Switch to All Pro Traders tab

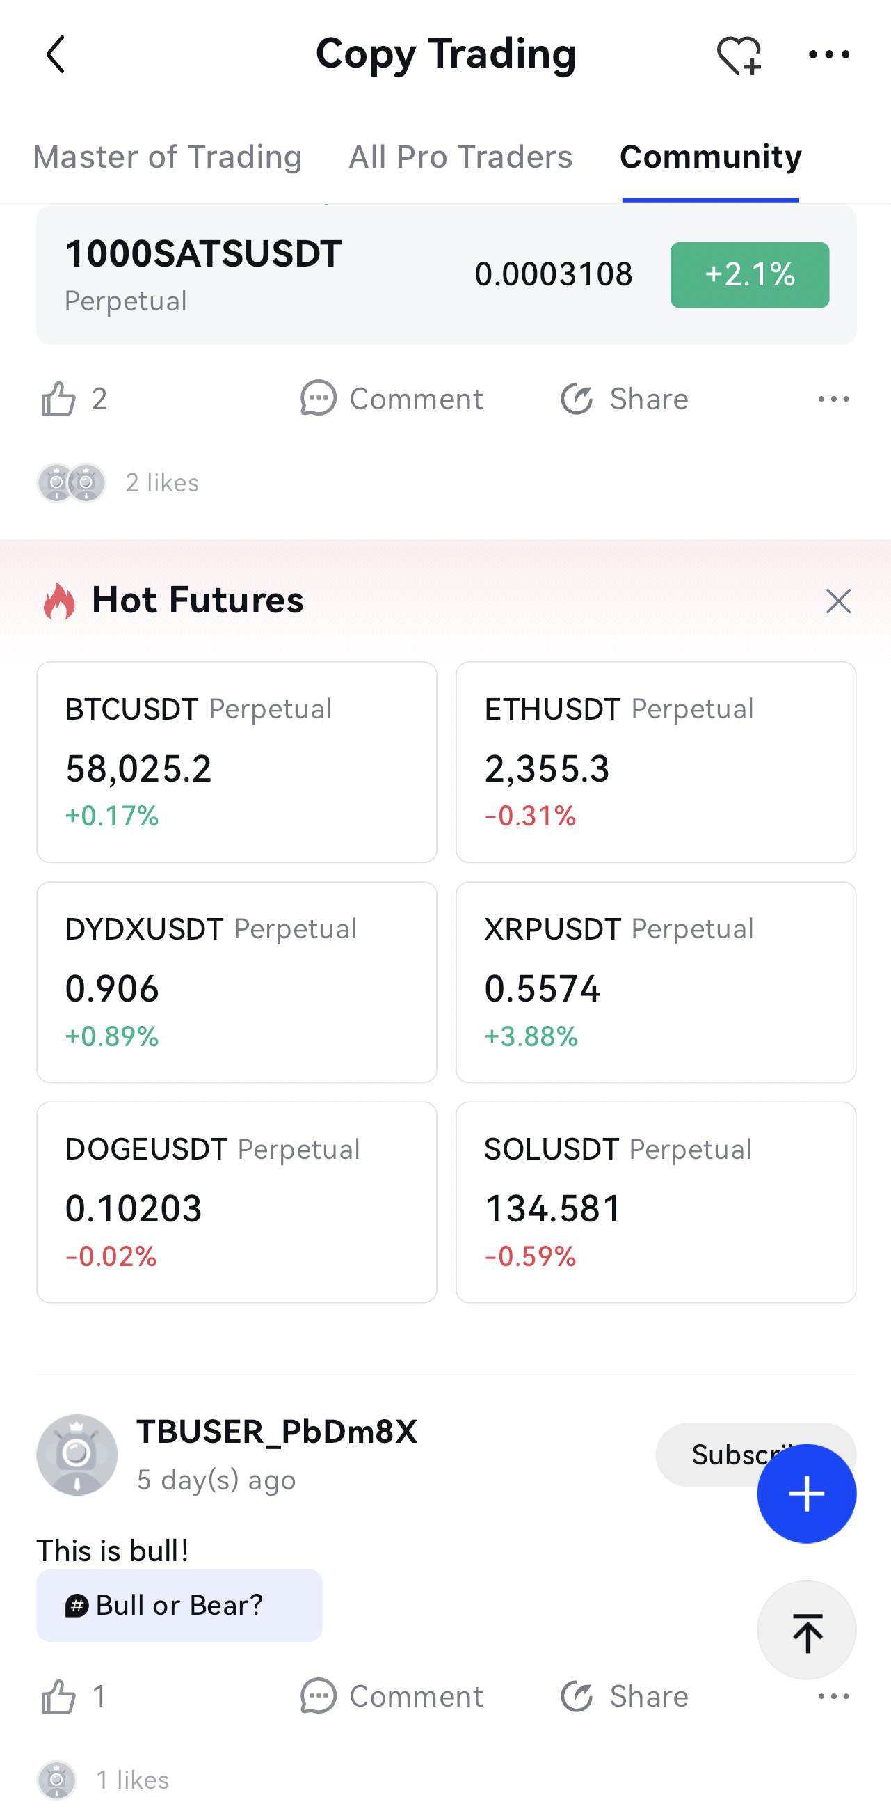pyautogui.click(x=460, y=157)
